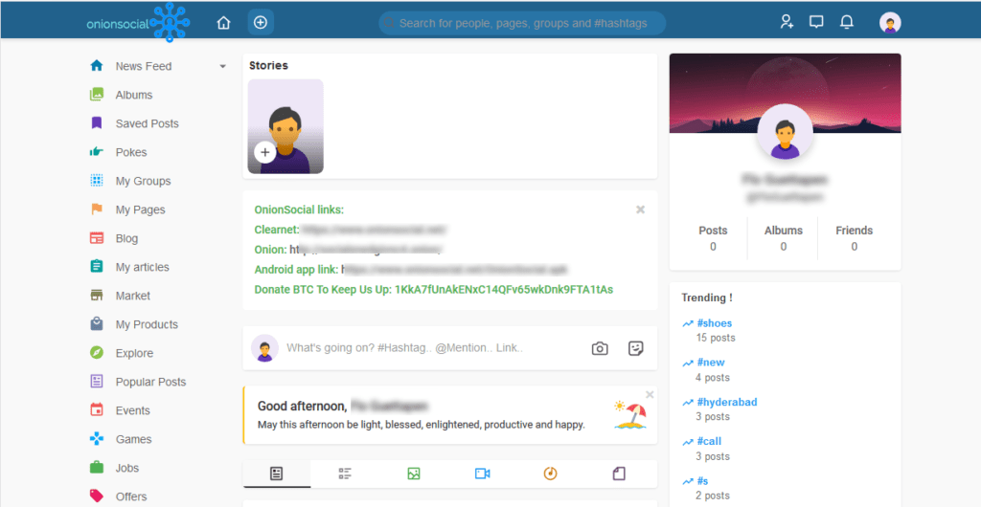Select the all posts feed tab
This screenshot has height=507, width=981.
coord(277,474)
